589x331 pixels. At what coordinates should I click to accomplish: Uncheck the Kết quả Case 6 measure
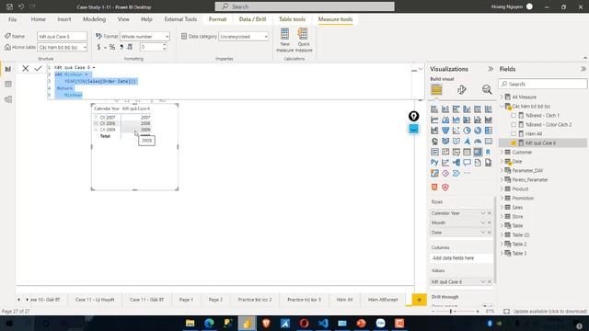(x=514, y=143)
